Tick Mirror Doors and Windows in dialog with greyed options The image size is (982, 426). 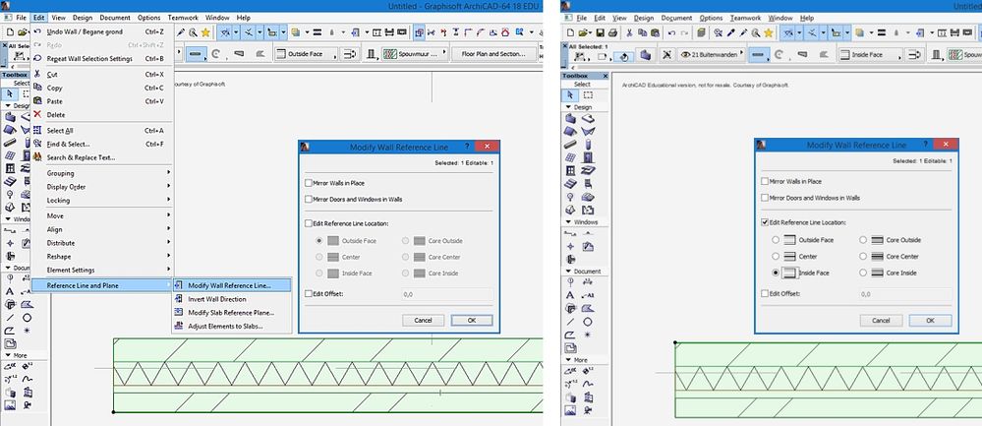[308, 199]
